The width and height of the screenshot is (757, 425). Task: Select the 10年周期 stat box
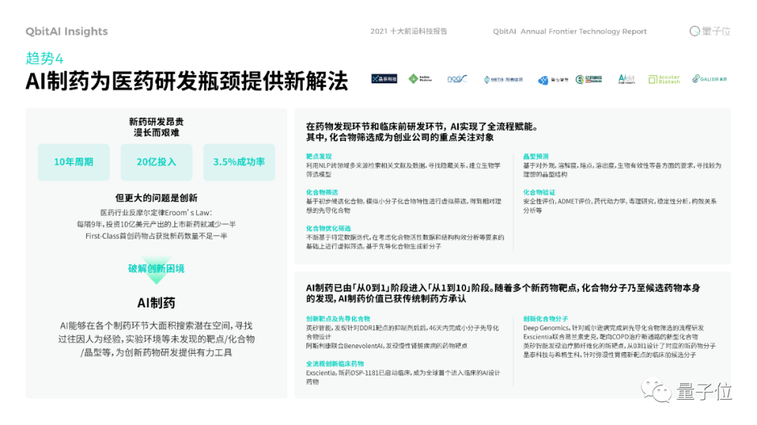[x=74, y=162]
